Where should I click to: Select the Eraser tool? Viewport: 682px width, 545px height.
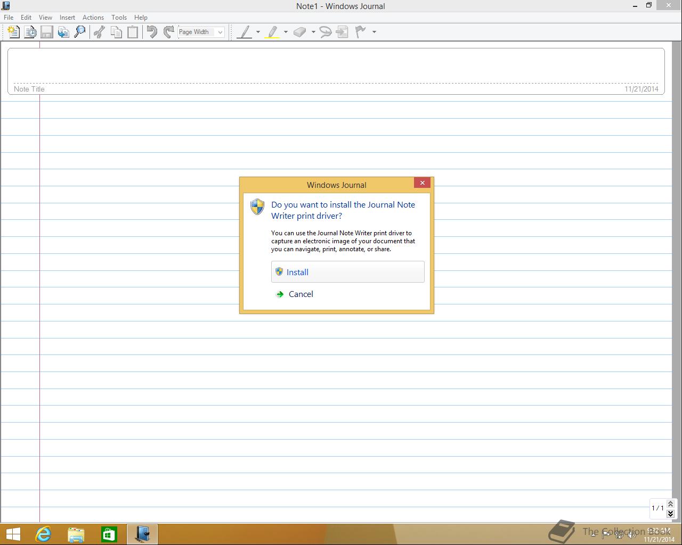[x=300, y=32]
